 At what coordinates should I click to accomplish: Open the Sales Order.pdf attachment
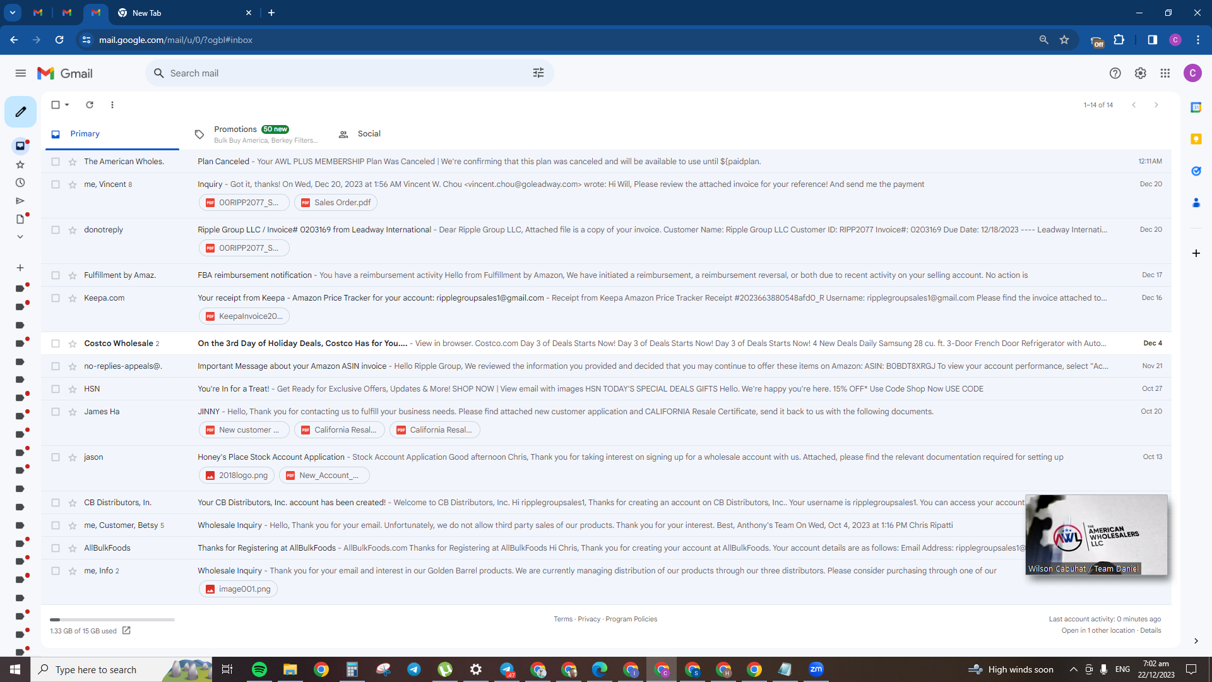click(x=336, y=203)
